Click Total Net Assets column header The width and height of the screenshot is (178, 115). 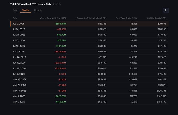pyautogui.click(x=156, y=18)
